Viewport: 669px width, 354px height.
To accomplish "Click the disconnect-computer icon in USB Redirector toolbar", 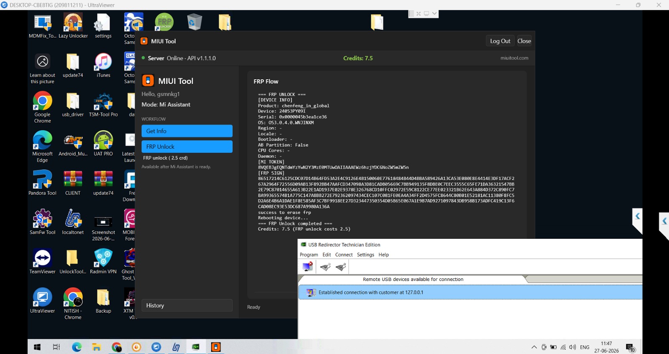I will coord(308,266).
